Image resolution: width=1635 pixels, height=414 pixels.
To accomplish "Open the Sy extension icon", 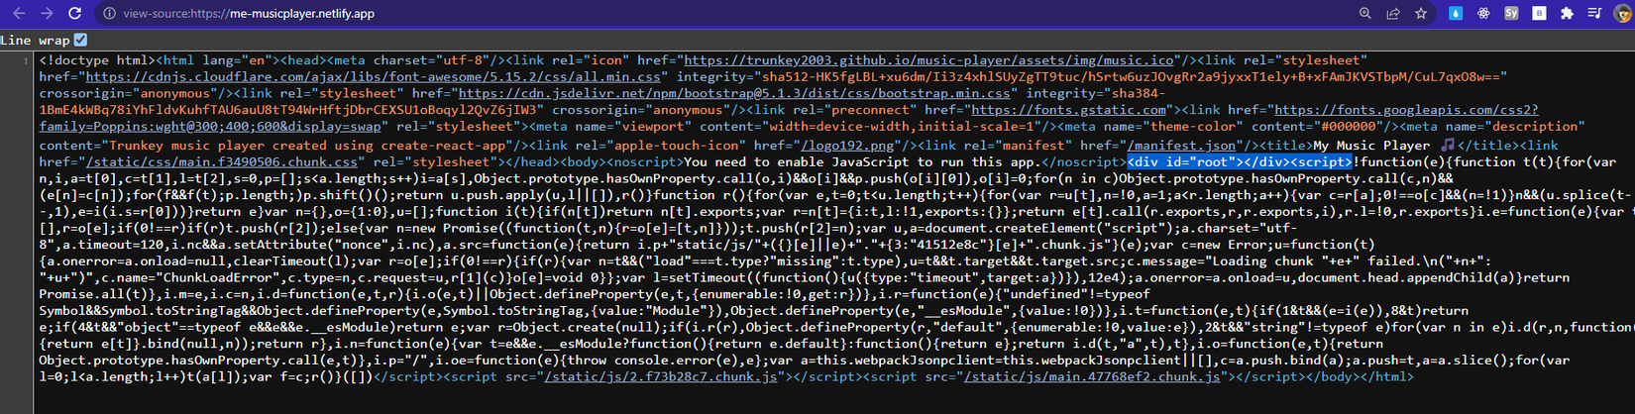I will coord(1510,14).
